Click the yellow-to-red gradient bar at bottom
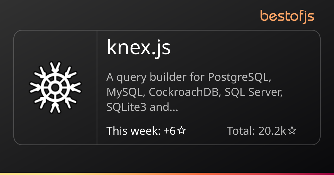Screen dimensions: 334x175 pyautogui.click(x=167, y=174)
